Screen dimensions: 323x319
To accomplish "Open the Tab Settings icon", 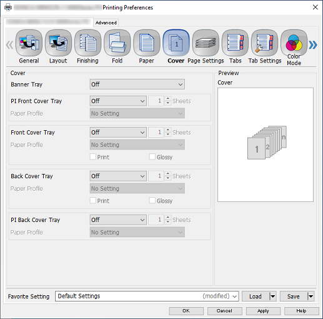I will point(264,43).
